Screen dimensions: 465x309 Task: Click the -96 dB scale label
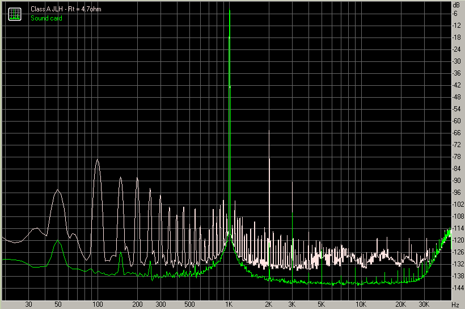(x=456, y=193)
